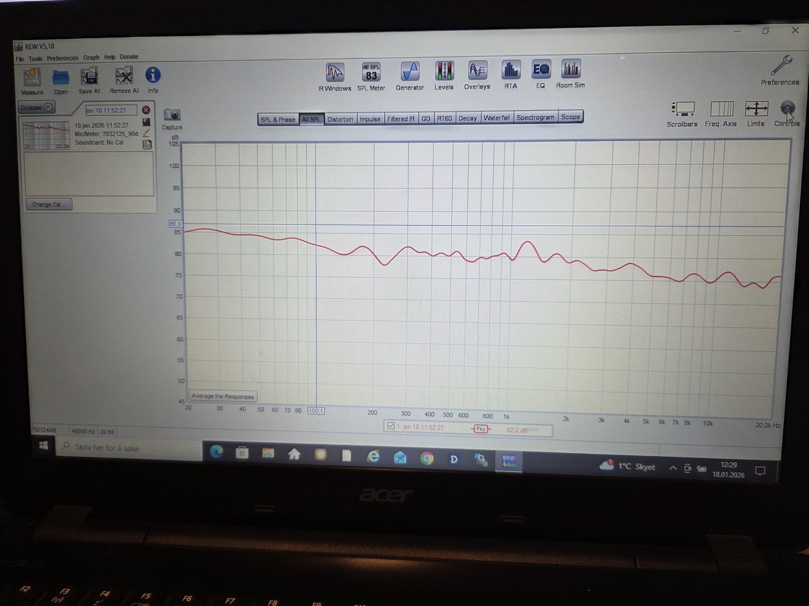The width and height of the screenshot is (809, 606).
Task: Click the "48000 Hz" status bar entry
Action: pyautogui.click(x=83, y=431)
